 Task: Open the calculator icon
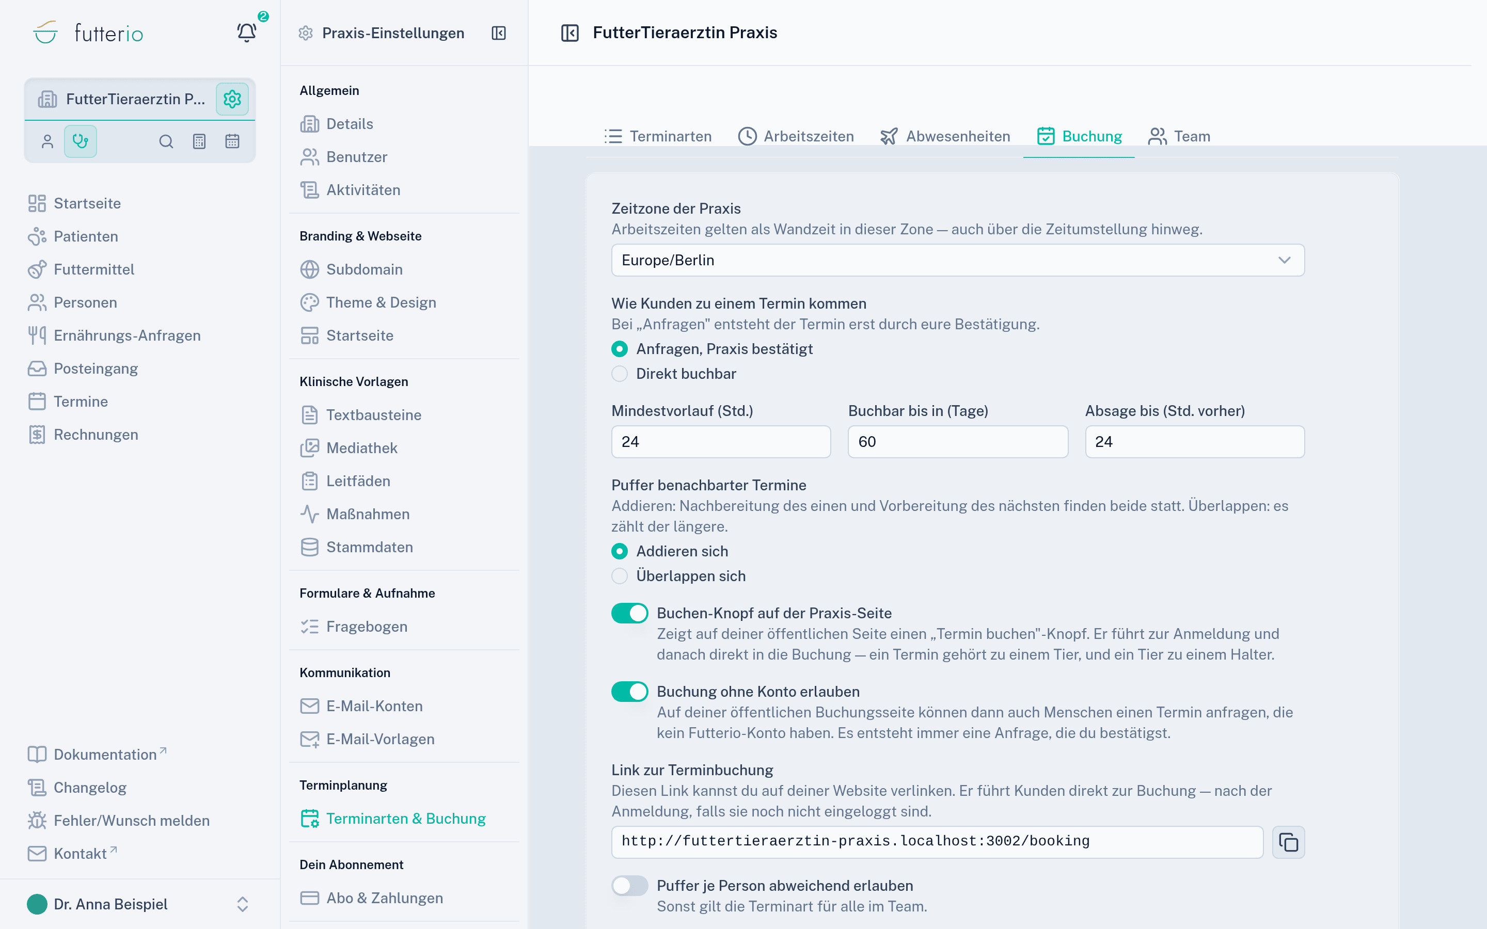[199, 141]
